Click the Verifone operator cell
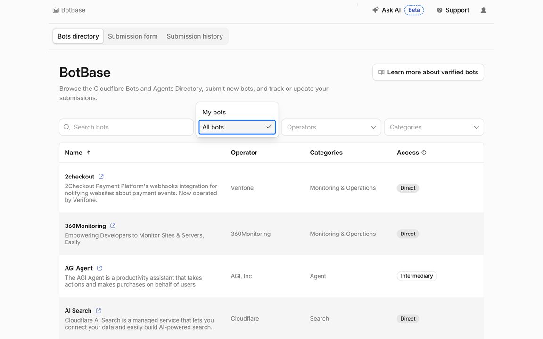 click(242, 188)
